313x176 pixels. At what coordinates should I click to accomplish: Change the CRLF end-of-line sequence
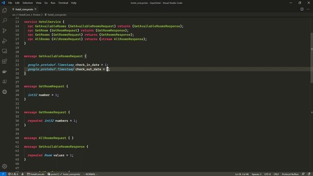(276, 174)
